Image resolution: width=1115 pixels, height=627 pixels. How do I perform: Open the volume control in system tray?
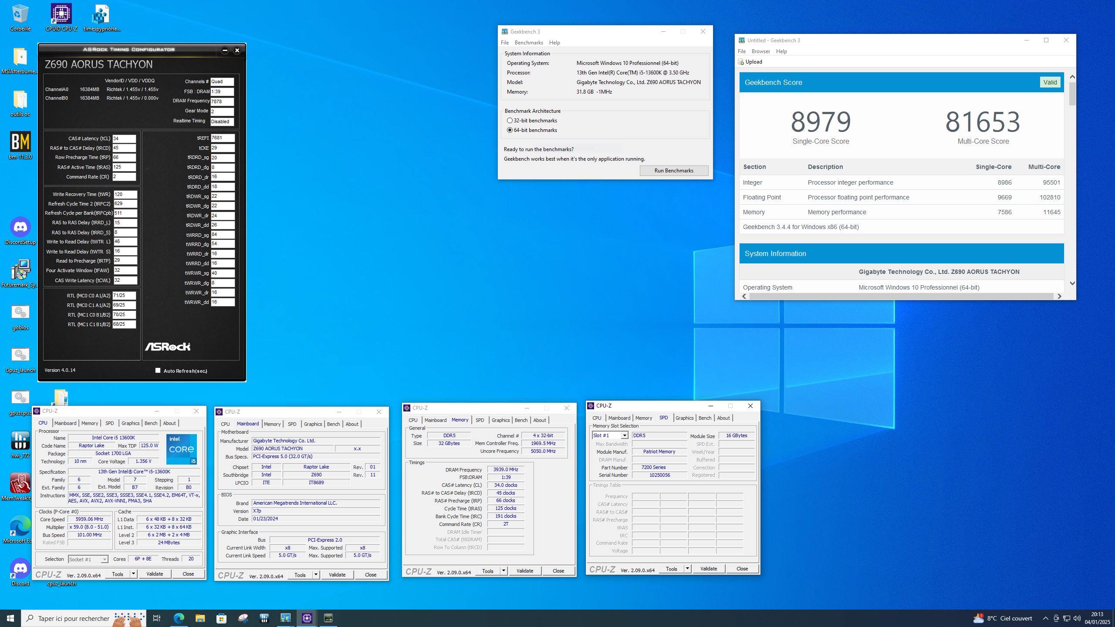(x=1077, y=618)
